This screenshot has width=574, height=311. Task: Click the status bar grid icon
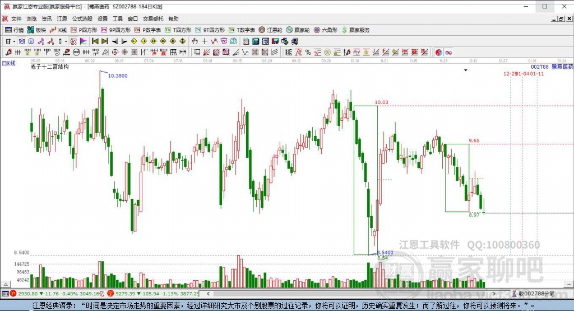[5, 294]
